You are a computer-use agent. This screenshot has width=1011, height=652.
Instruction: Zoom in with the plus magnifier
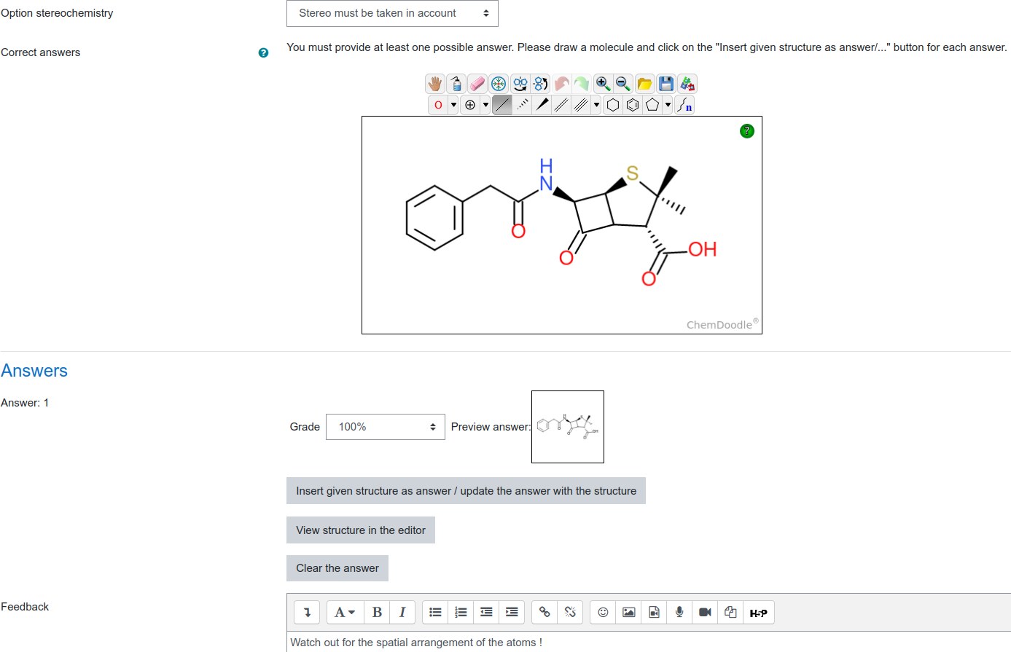(x=603, y=84)
